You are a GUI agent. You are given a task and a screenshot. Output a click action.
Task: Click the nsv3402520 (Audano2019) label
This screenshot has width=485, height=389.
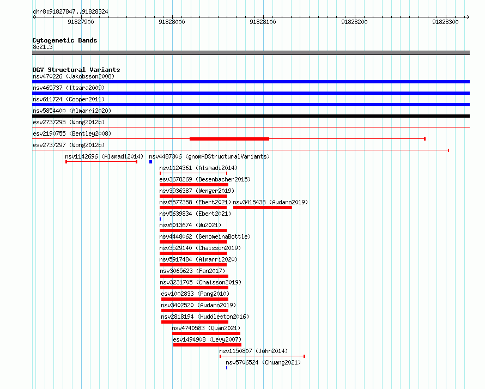(198, 305)
